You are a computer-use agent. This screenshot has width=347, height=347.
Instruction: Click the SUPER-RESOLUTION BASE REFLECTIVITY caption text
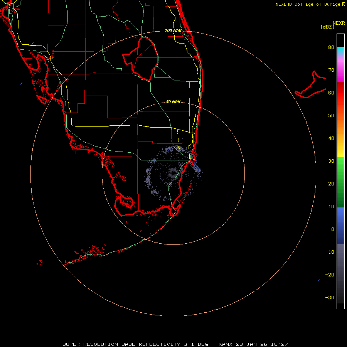[x=121, y=344]
